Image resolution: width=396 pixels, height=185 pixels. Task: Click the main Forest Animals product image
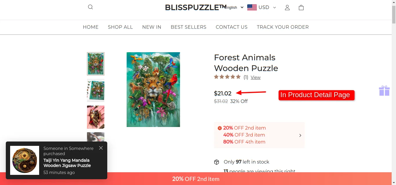pos(153,90)
